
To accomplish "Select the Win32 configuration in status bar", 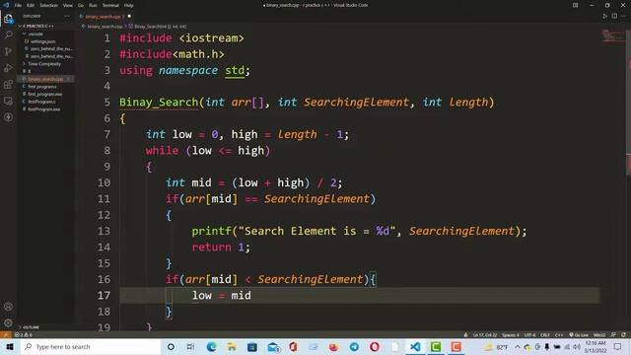I will [x=599, y=335].
